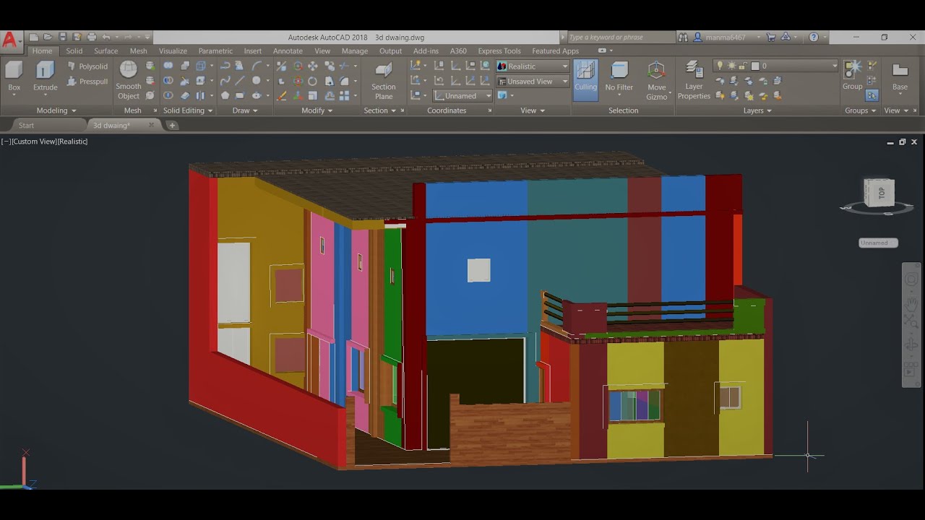Use the solid Intersect tool

[168, 95]
